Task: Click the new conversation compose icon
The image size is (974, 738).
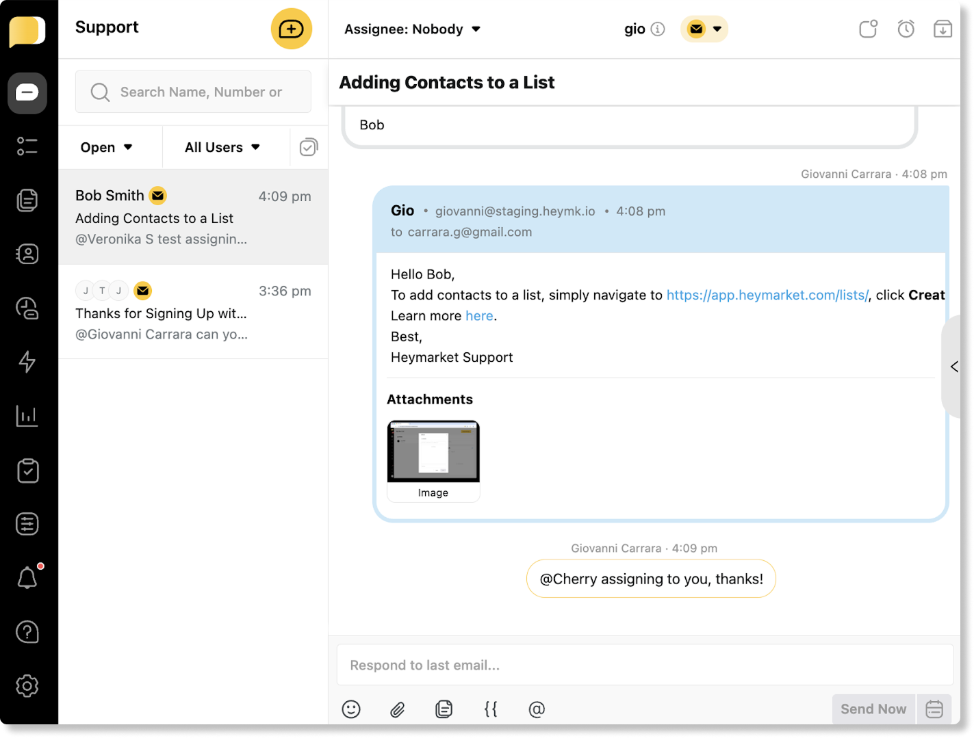Action: click(291, 29)
